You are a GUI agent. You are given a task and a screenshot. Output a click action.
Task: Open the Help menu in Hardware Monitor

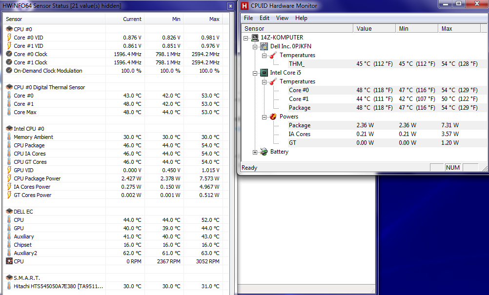[x=301, y=18]
